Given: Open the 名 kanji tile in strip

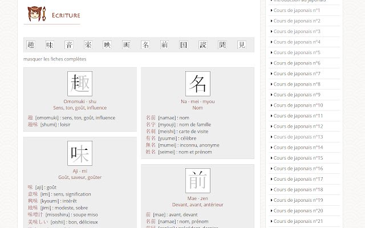Looking at the screenshot, I should pyautogui.click(x=145, y=44).
